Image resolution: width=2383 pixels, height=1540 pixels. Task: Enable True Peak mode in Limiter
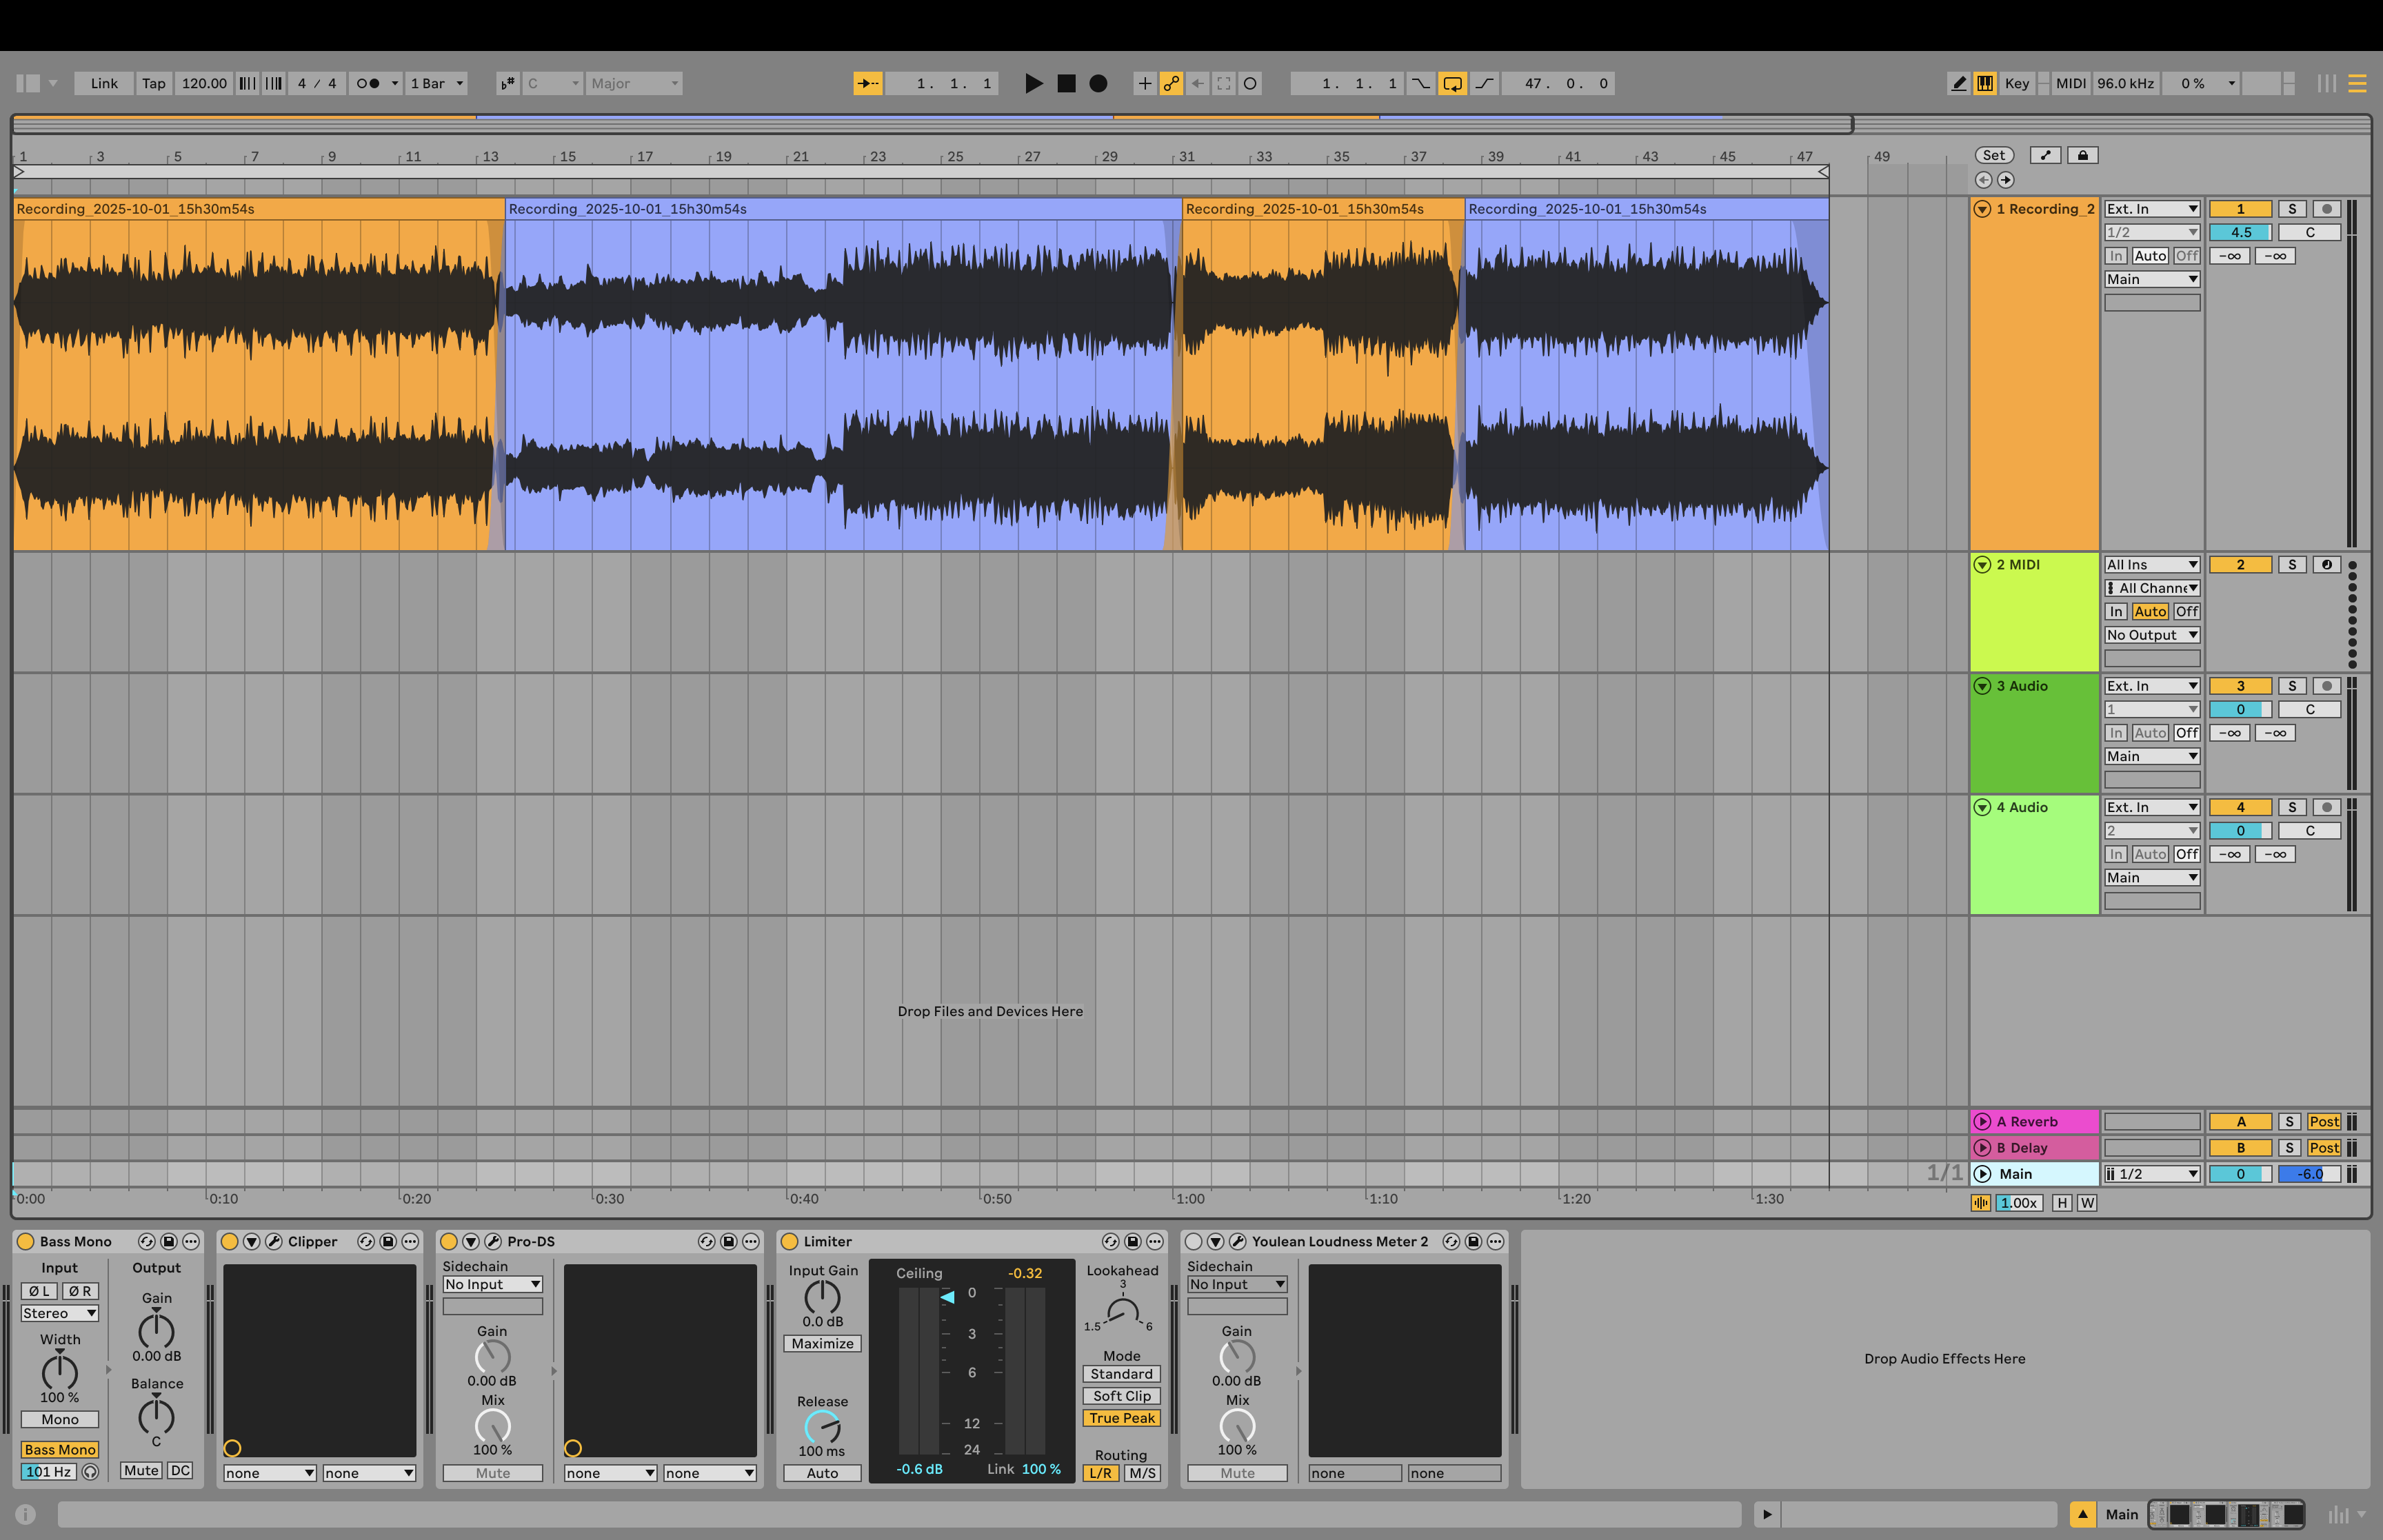click(x=1121, y=1418)
